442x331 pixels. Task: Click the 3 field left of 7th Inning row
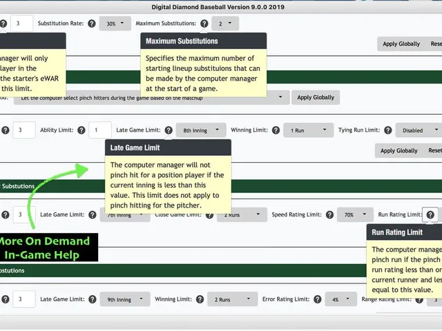pos(24,214)
